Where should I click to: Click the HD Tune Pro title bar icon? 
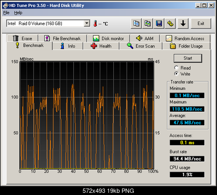point(5,5)
